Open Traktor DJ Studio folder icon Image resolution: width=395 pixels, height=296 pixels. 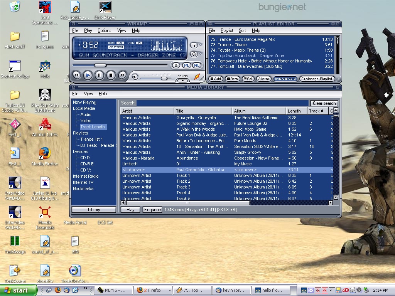(x=15, y=101)
